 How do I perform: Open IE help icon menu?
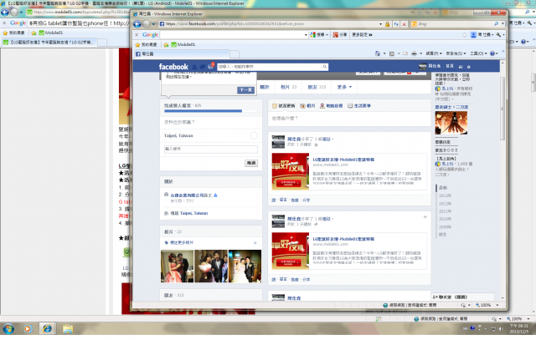coord(492,53)
